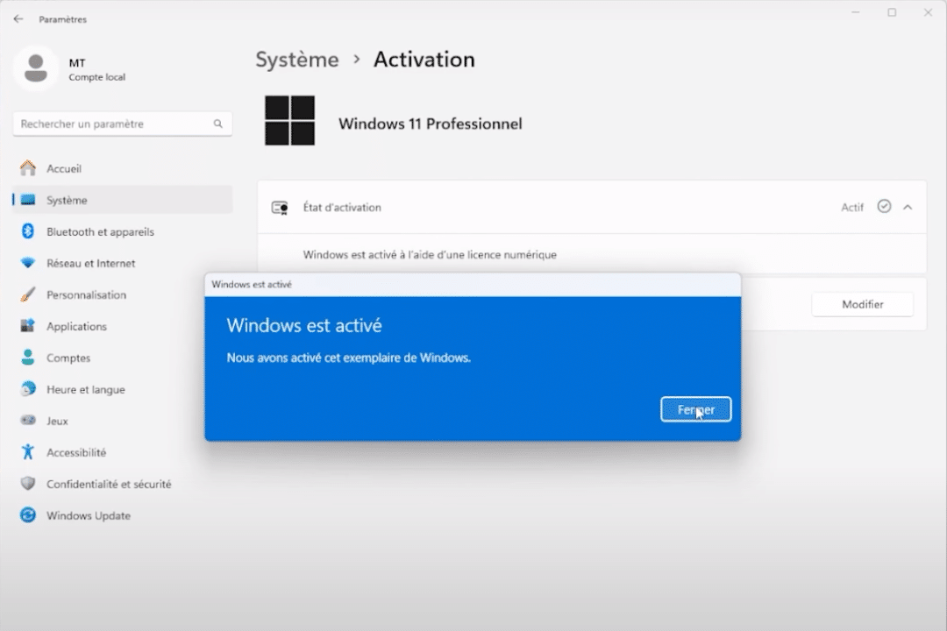Screen dimensions: 947x631
Task: Navigate to Système via the breadcrumb
Action: (295, 60)
